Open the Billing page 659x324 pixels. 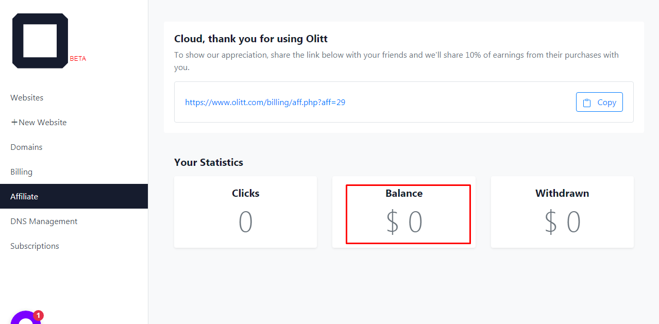tap(21, 172)
